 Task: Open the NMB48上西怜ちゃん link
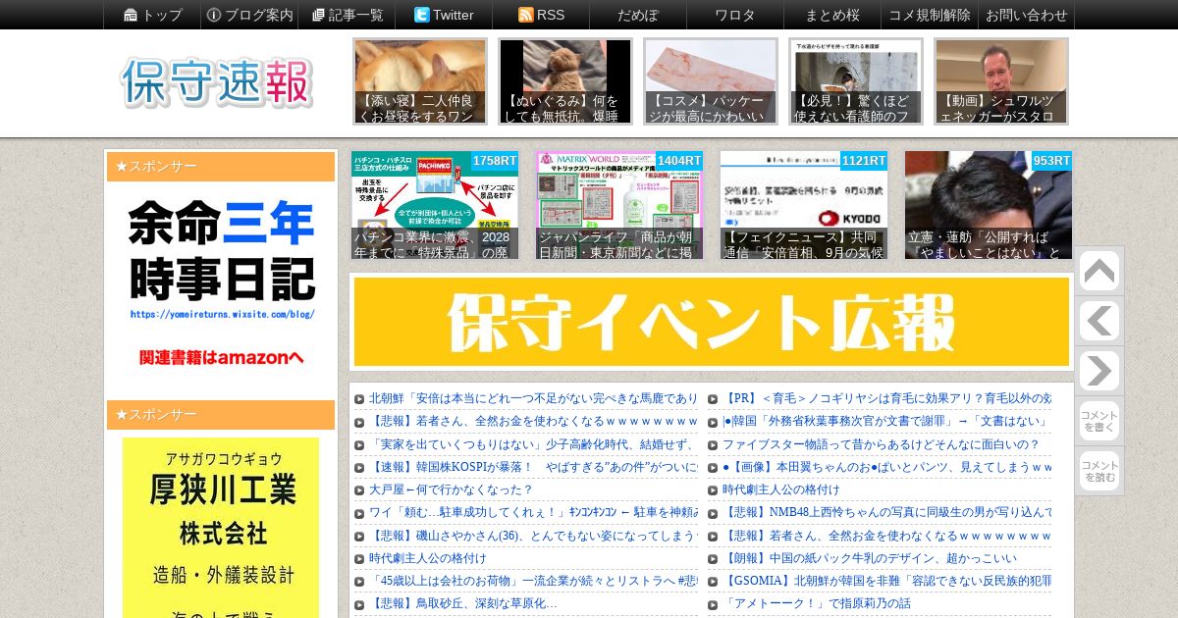[x=887, y=512]
